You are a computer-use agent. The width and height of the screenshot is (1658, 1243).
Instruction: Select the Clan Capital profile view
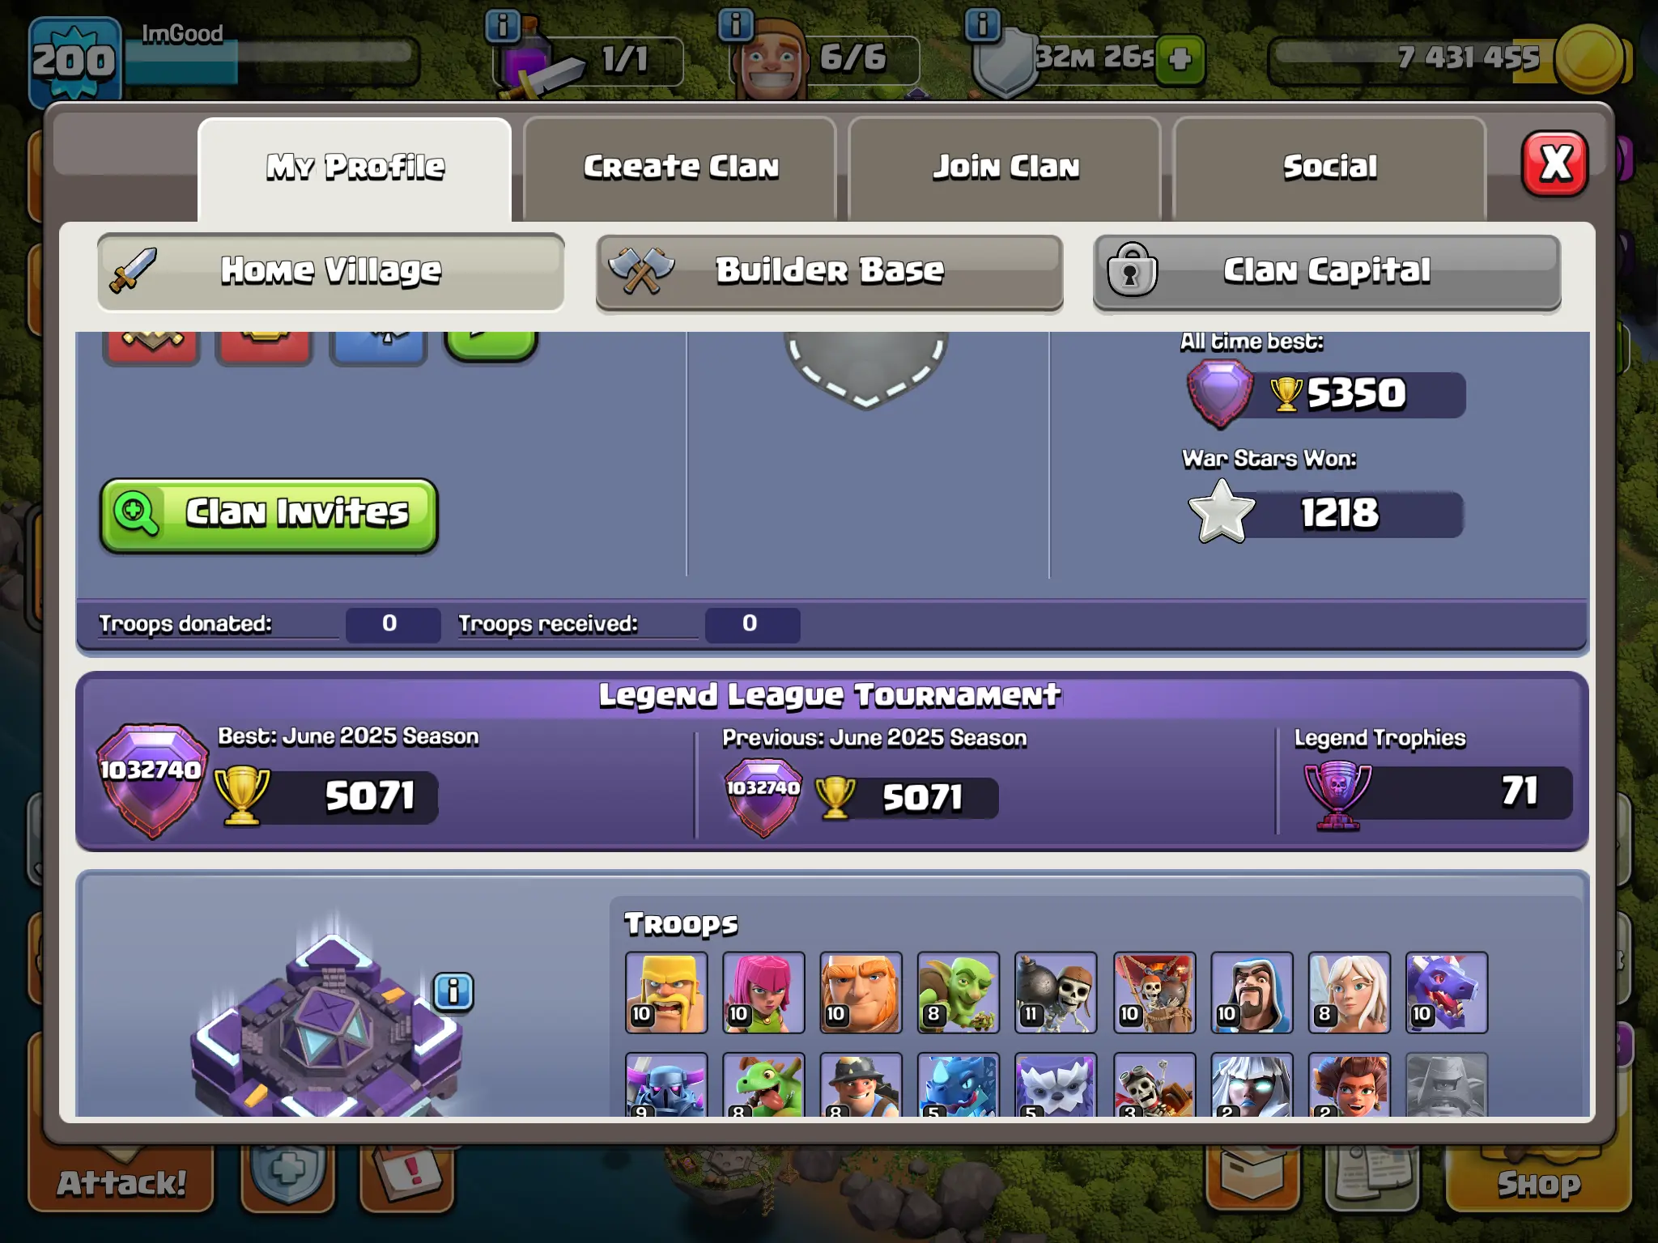(x=1327, y=272)
